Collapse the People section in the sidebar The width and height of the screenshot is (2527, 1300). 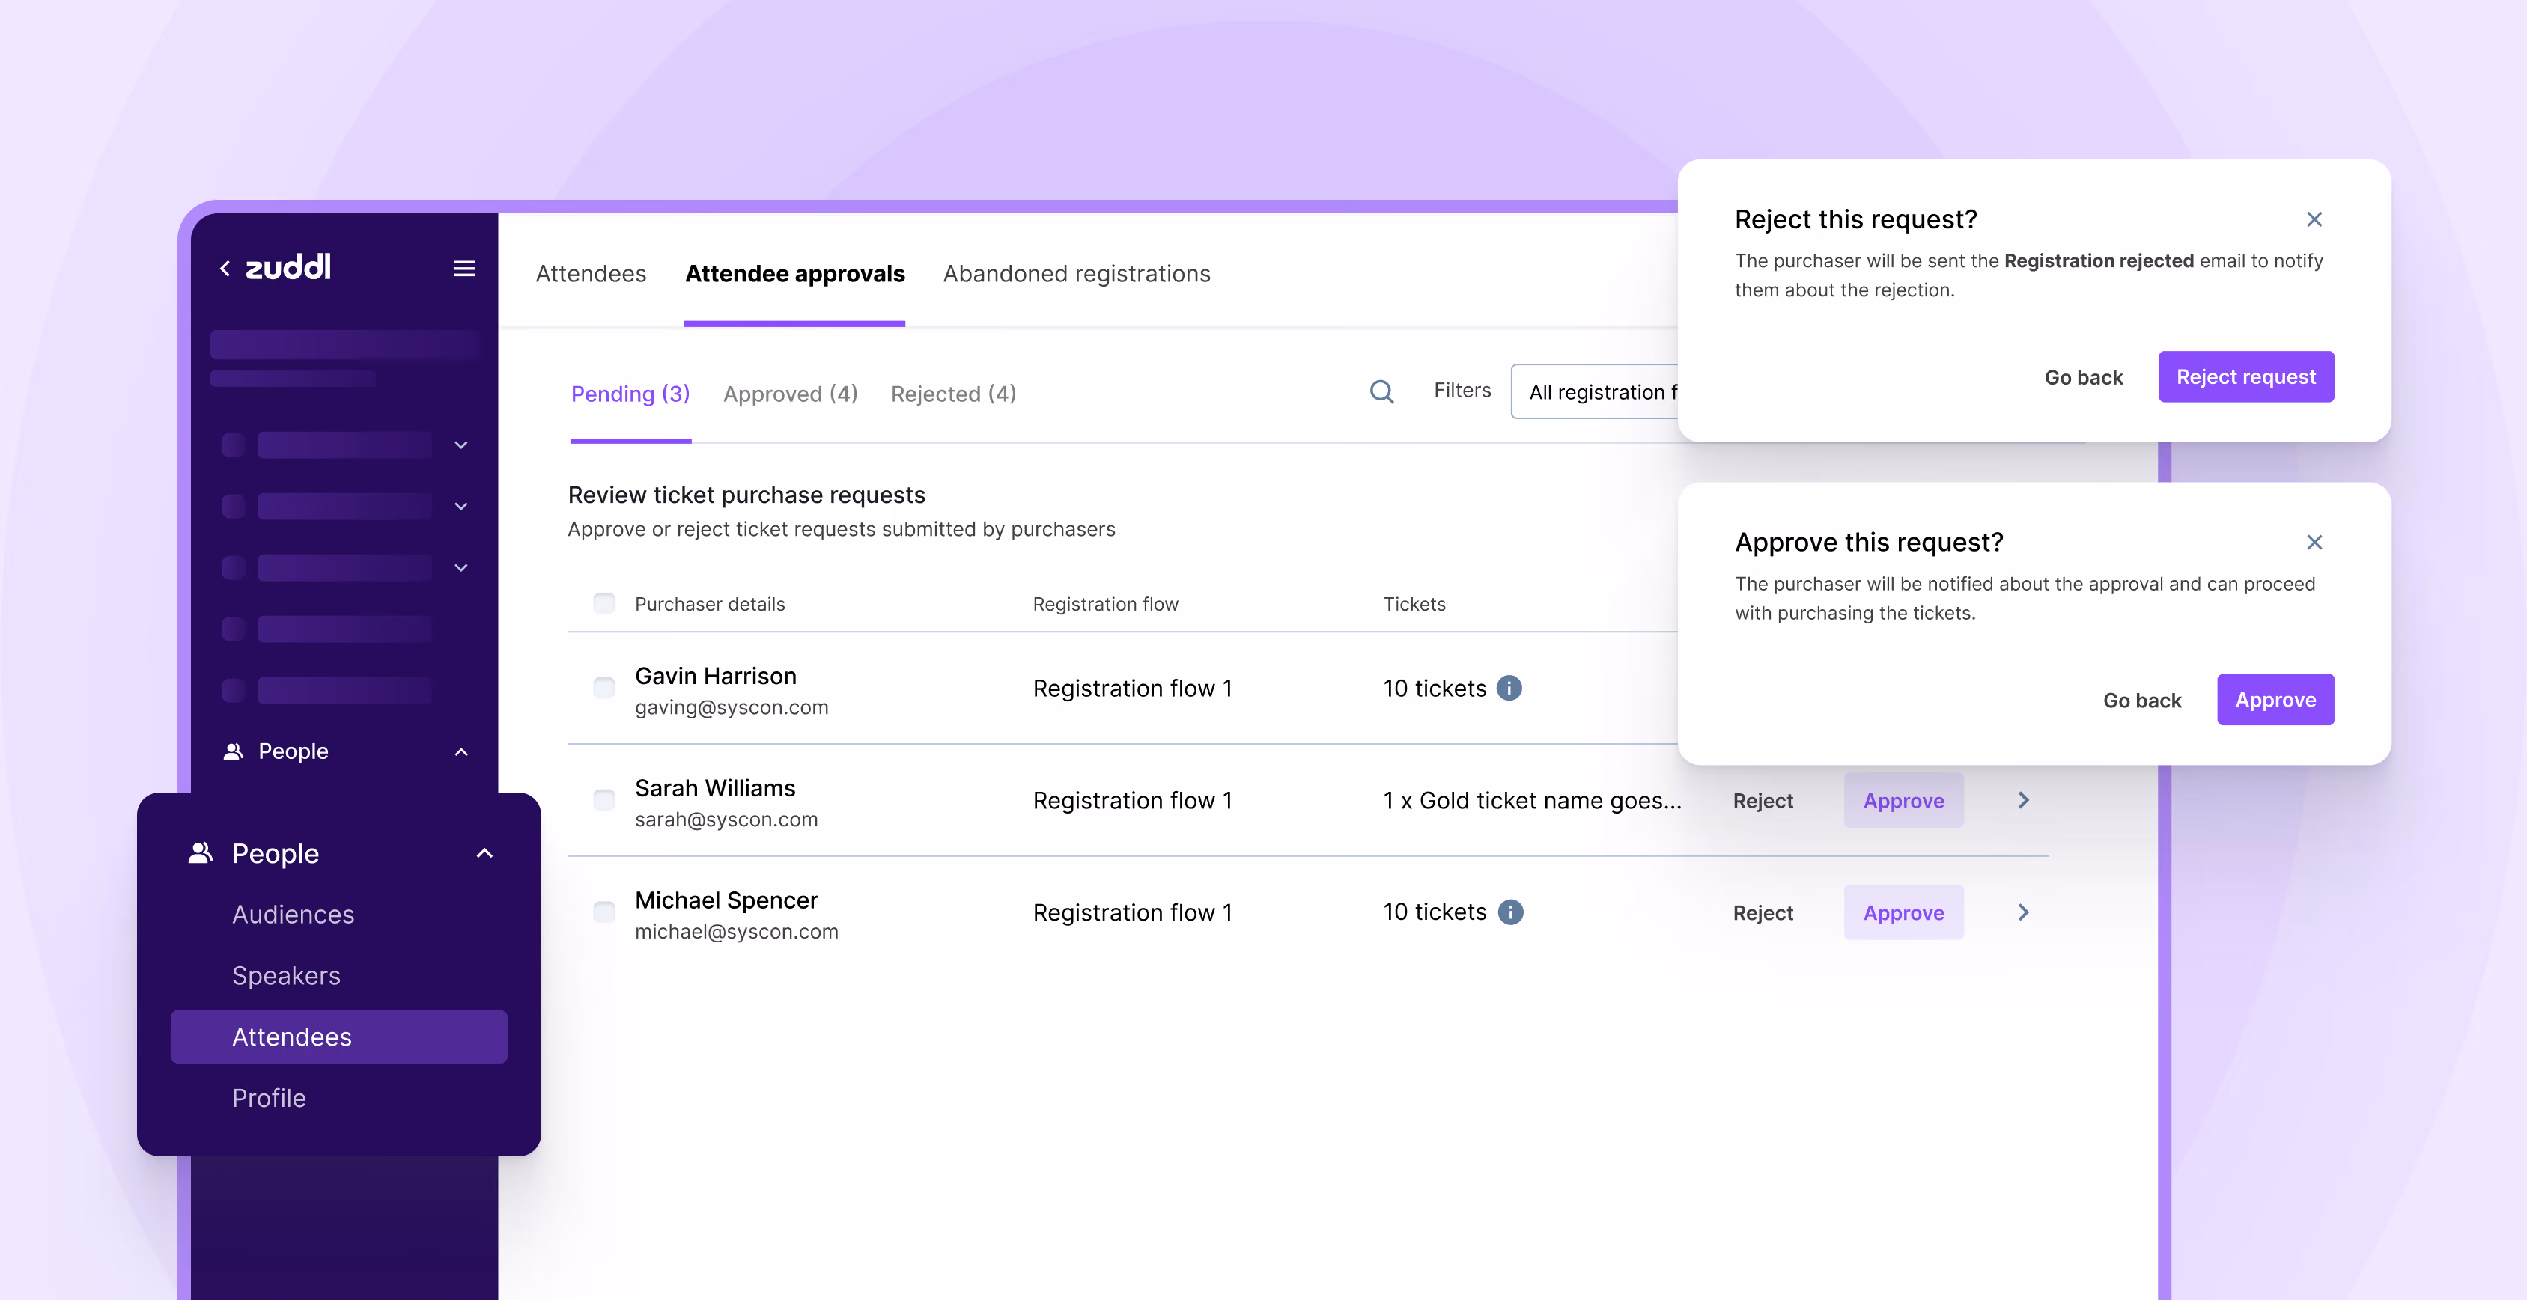click(x=461, y=752)
